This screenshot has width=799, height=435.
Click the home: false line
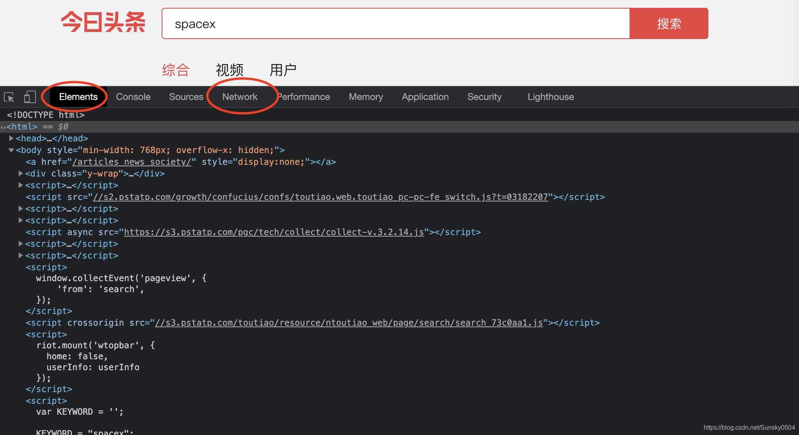point(77,356)
